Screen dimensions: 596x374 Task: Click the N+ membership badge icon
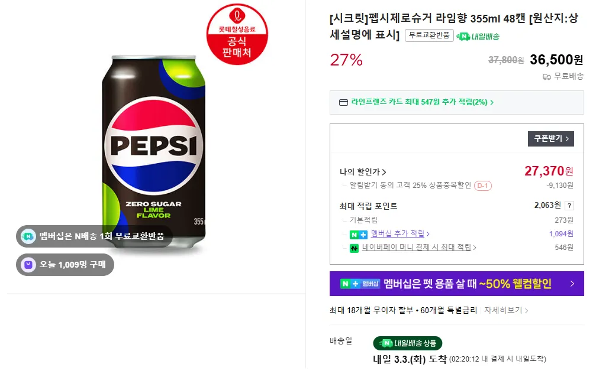359,234
